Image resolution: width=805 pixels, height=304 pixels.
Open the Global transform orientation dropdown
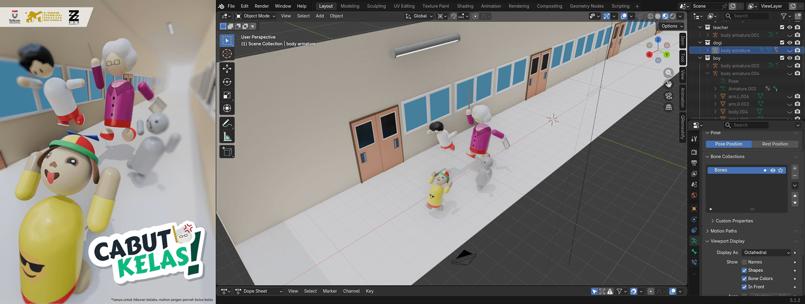click(x=419, y=16)
